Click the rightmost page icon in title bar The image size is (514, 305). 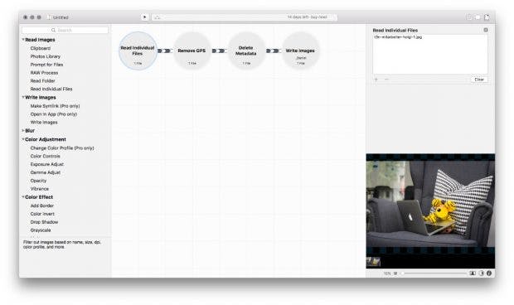487,17
